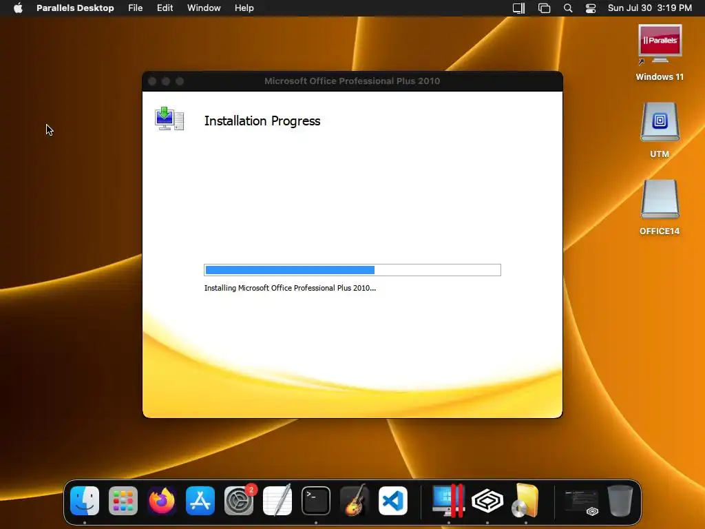705x529 pixels.
Task: Click the date and time in menu bar
Action: coord(650,8)
